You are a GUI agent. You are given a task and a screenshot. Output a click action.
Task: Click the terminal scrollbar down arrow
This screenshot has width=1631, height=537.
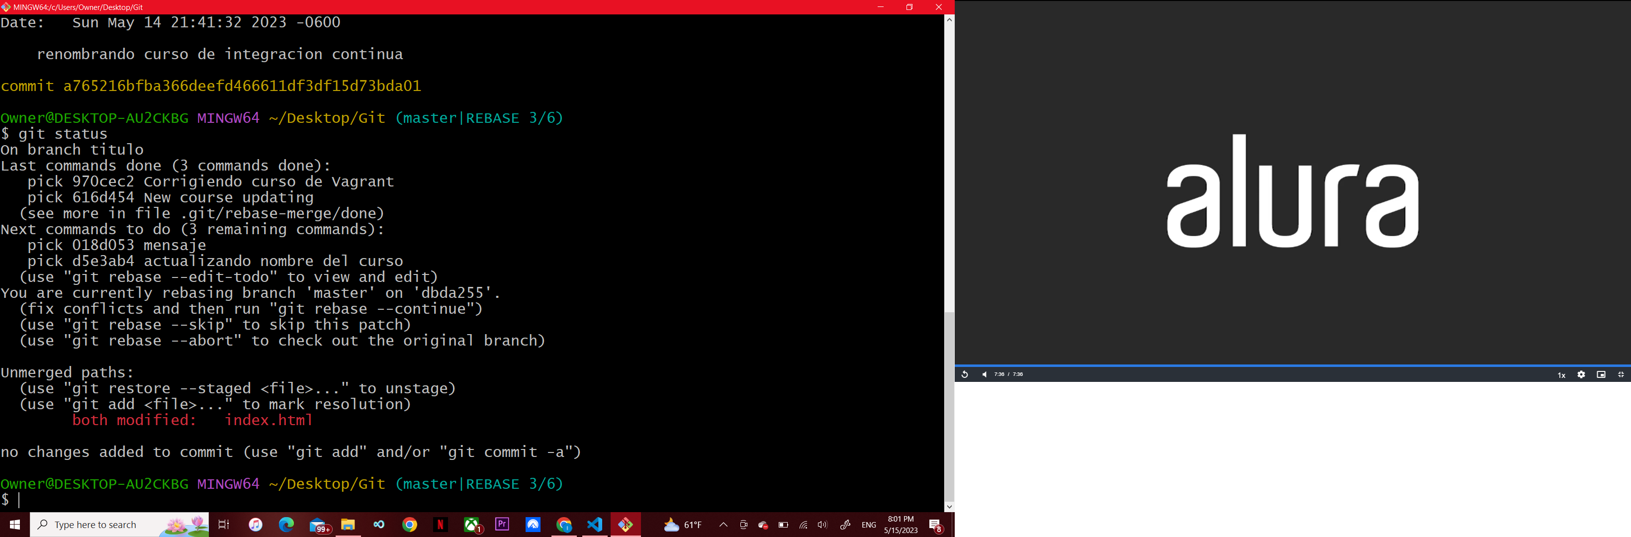point(949,507)
